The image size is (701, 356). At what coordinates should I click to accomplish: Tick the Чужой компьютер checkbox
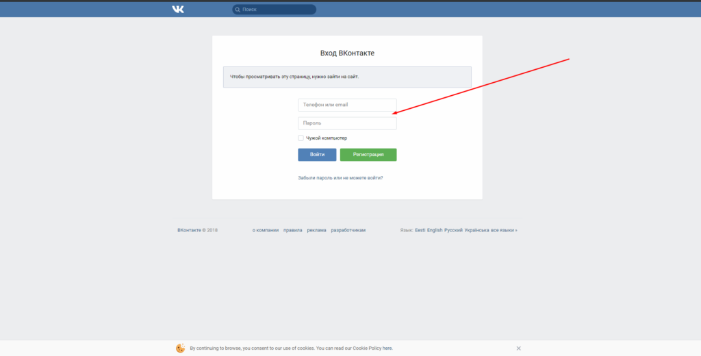click(301, 138)
